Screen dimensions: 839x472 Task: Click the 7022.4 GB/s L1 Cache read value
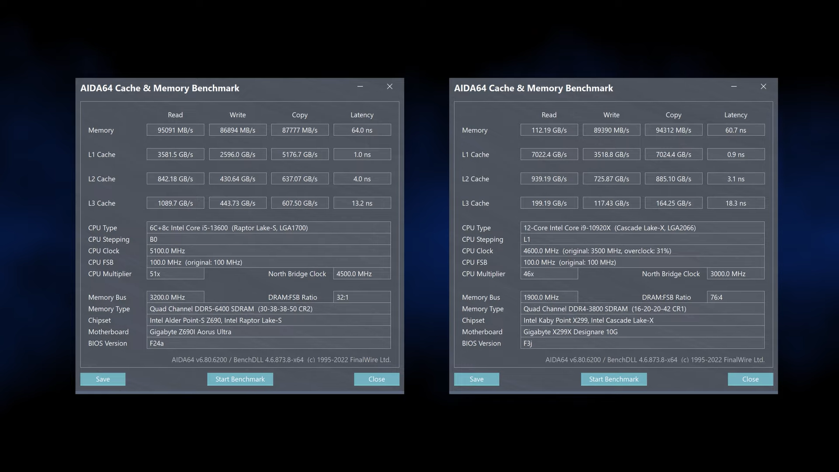tap(549, 155)
